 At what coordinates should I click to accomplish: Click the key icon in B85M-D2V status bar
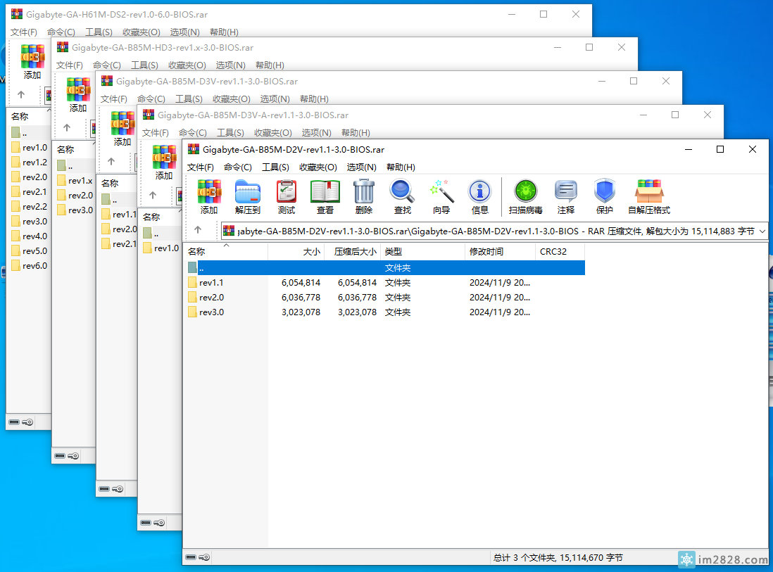(x=205, y=557)
